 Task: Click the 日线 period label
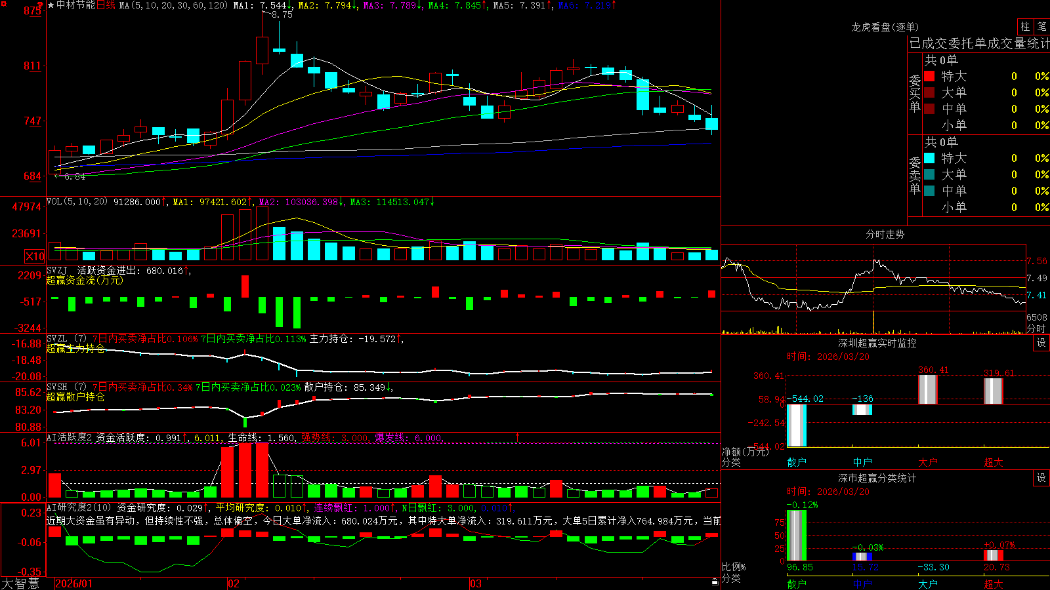[106, 5]
